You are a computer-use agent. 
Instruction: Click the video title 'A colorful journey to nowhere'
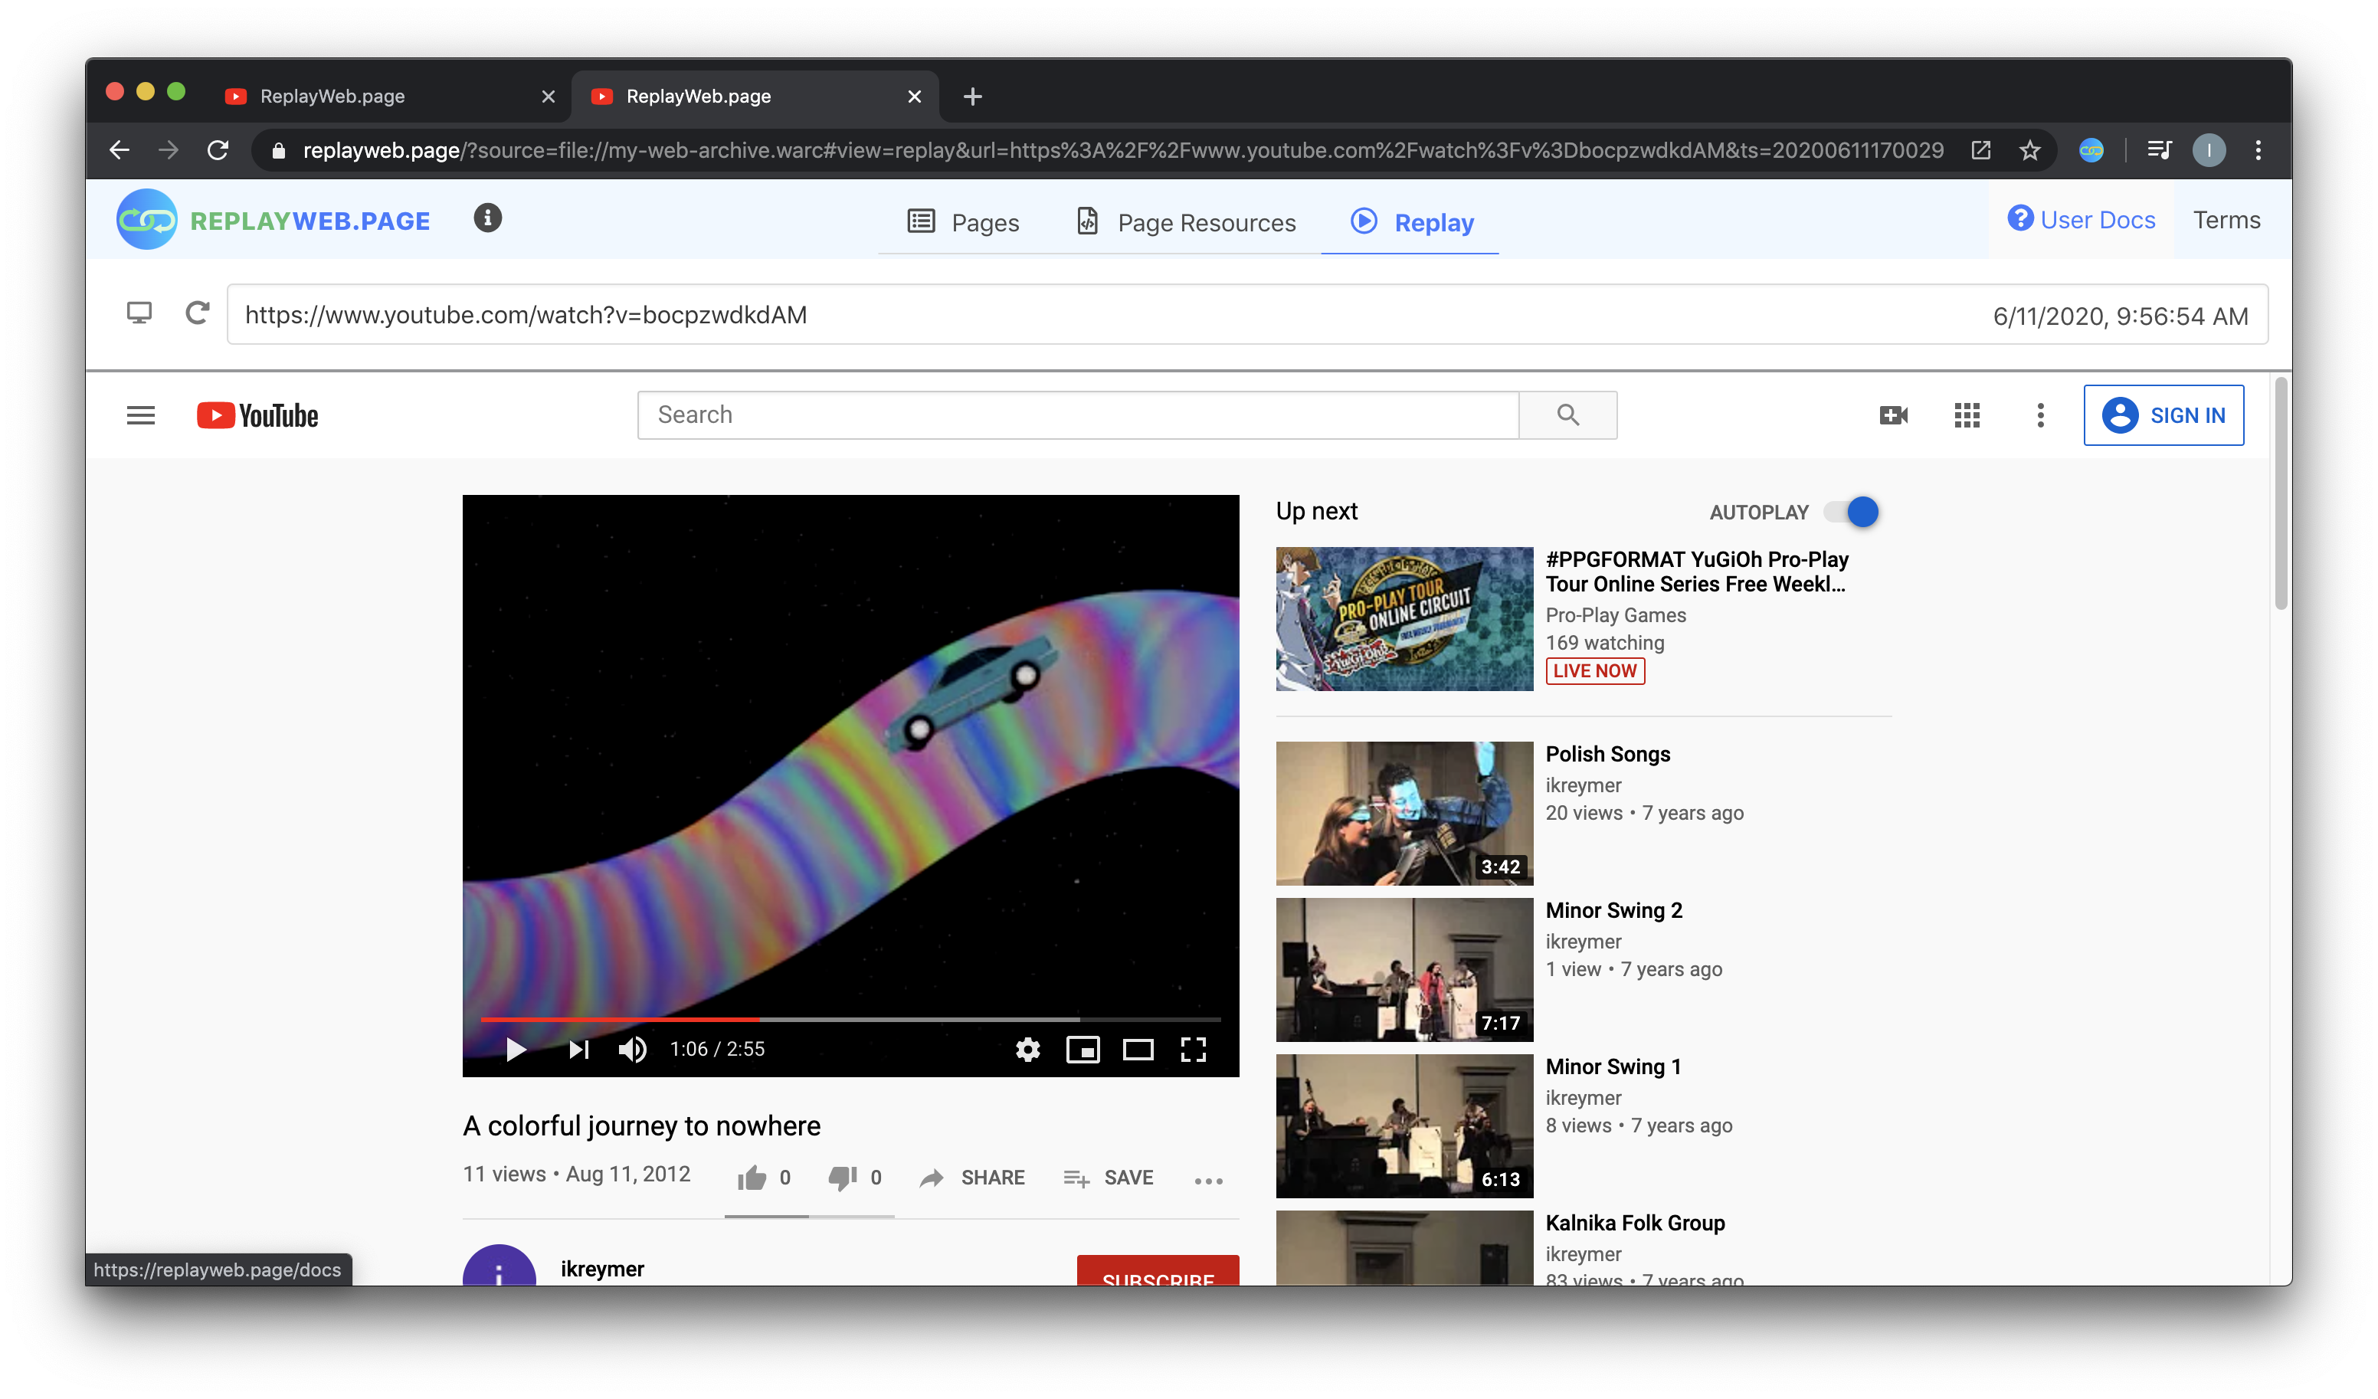[642, 1125]
